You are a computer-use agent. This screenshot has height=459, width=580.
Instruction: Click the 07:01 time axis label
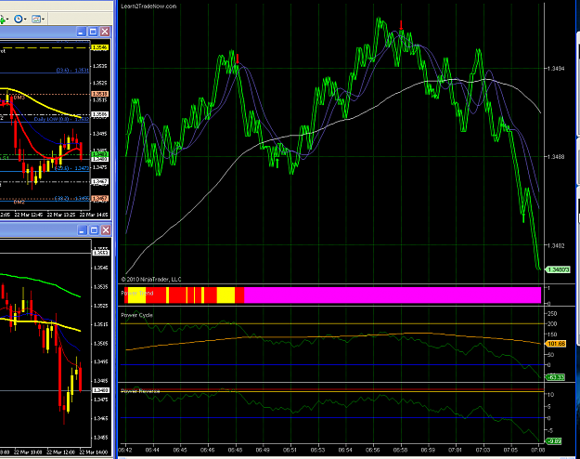point(456,450)
